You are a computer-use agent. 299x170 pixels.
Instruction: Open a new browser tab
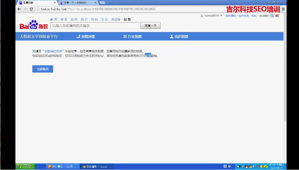pyautogui.click(x=102, y=3)
